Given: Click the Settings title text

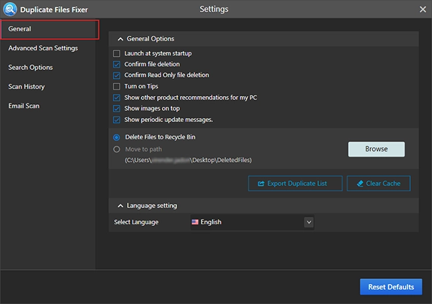Looking at the screenshot, I should [x=214, y=9].
